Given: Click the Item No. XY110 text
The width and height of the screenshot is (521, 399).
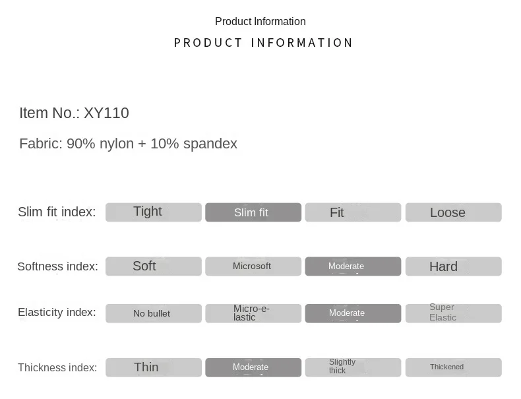Looking at the screenshot, I should (x=74, y=113).
